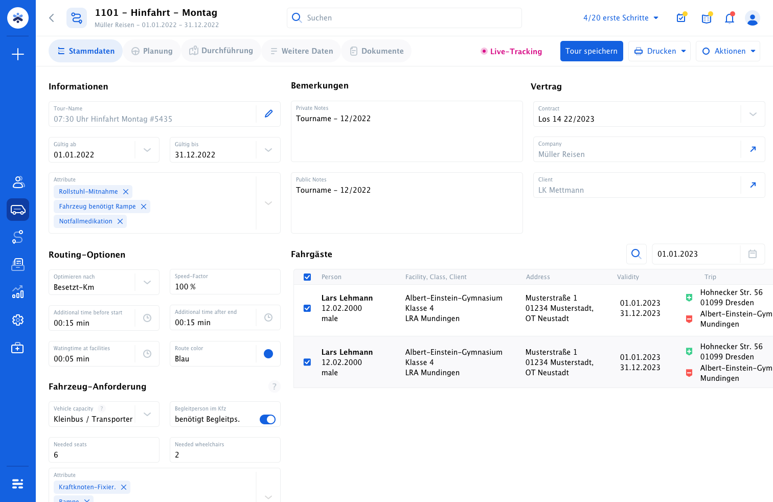Expand the Contract dropdown
Image resolution: width=773 pixels, height=502 pixels.
click(x=753, y=114)
